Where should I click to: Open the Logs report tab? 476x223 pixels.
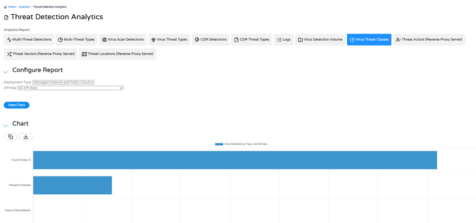(x=284, y=40)
